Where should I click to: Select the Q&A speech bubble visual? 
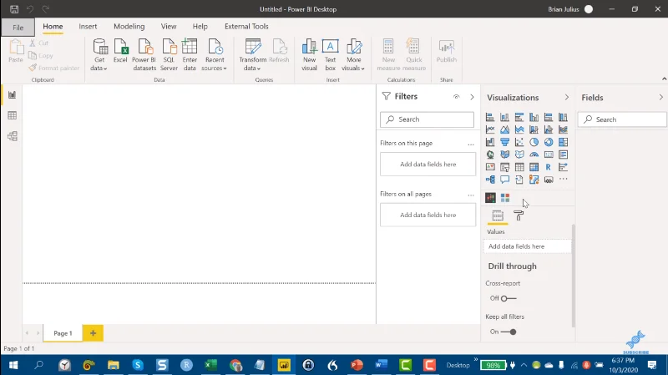coord(505,180)
